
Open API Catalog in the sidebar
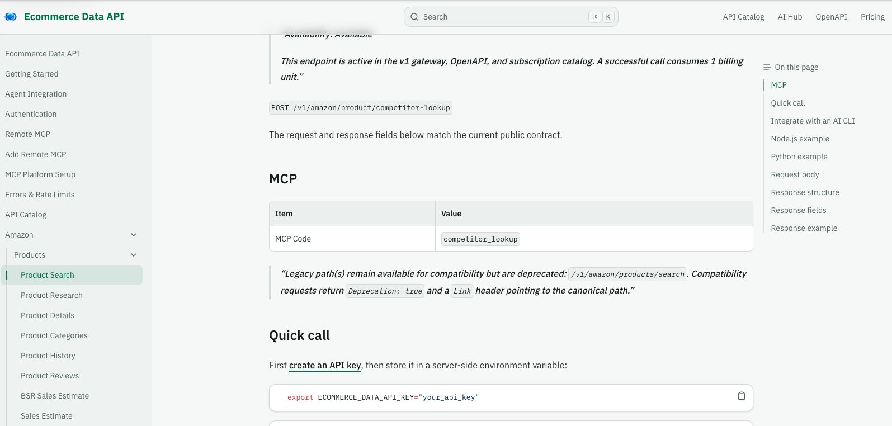(x=26, y=215)
